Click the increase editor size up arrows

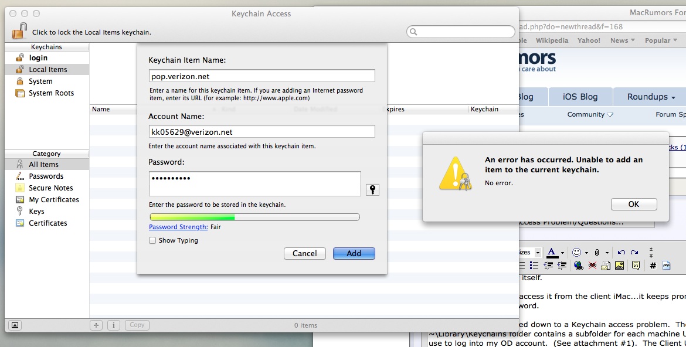tap(651, 250)
